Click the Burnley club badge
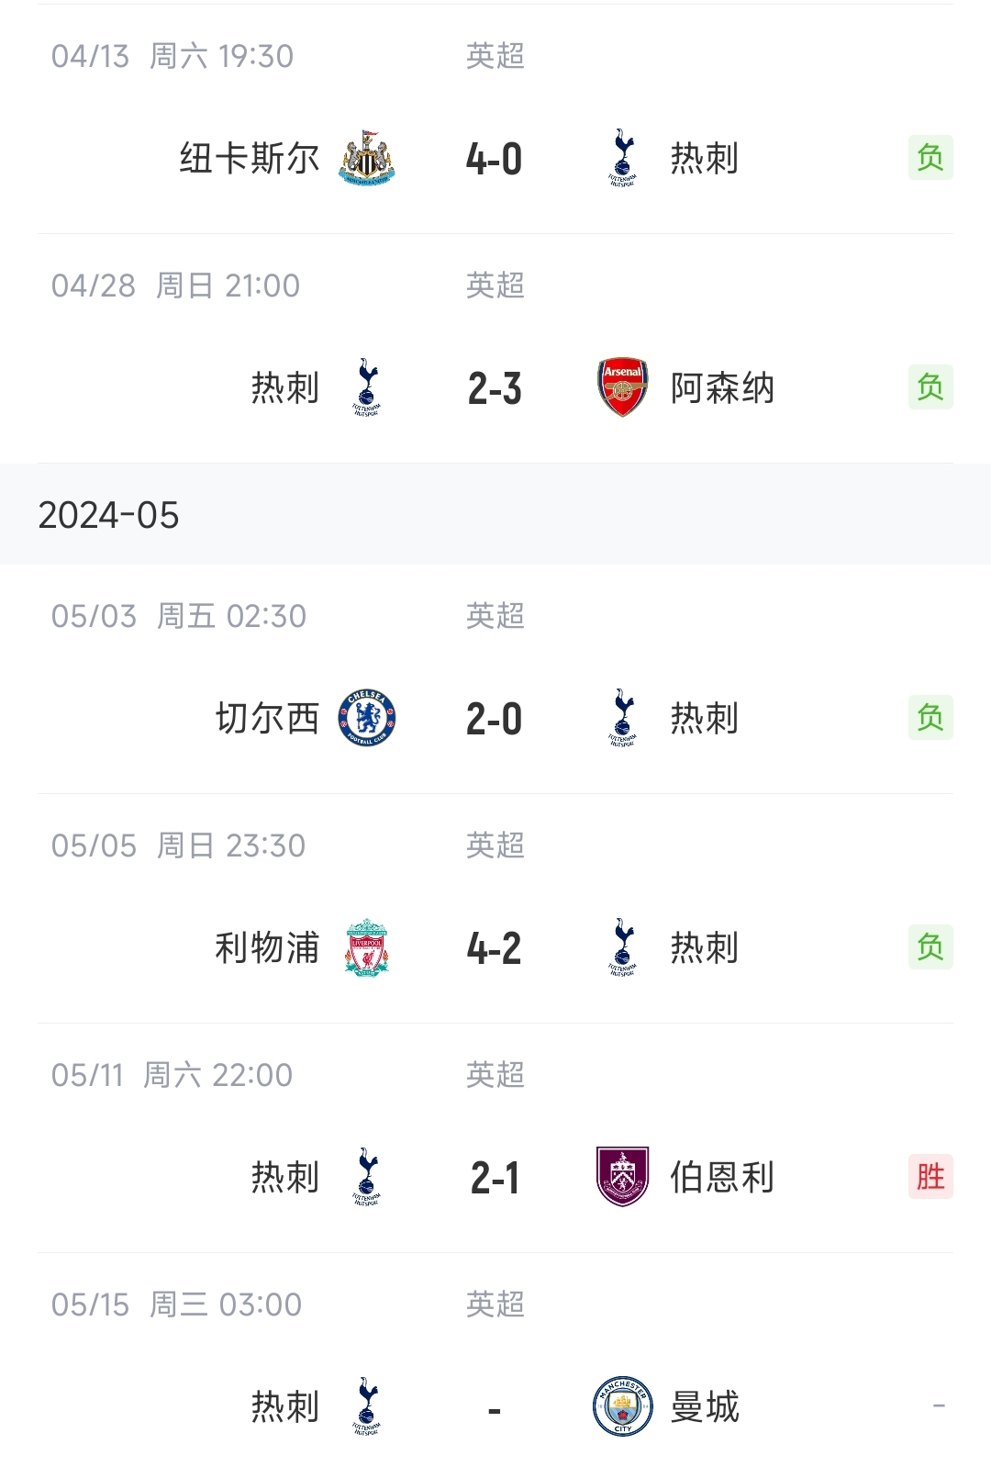 coord(623,1177)
